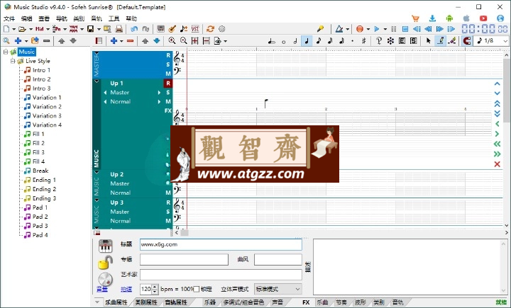511x308 pixels.
Task: Click the Open folder icon
Action: click(22, 29)
